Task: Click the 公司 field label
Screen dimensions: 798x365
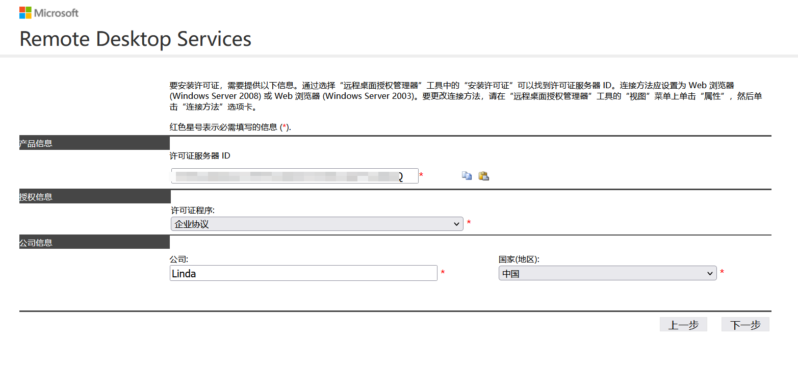Action: coord(179,259)
